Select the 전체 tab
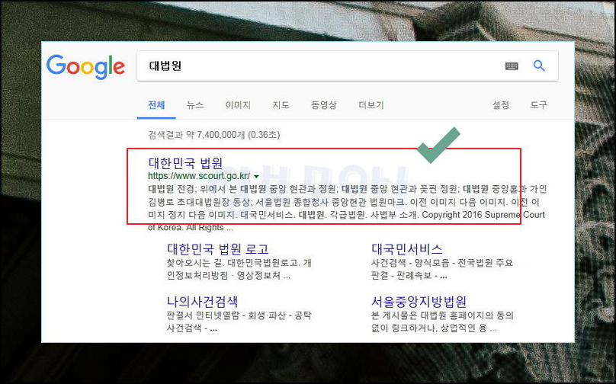 pyautogui.click(x=156, y=105)
